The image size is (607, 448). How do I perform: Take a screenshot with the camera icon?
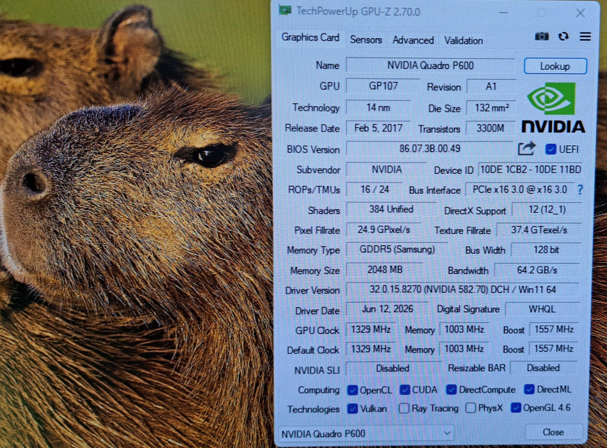[542, 36]
